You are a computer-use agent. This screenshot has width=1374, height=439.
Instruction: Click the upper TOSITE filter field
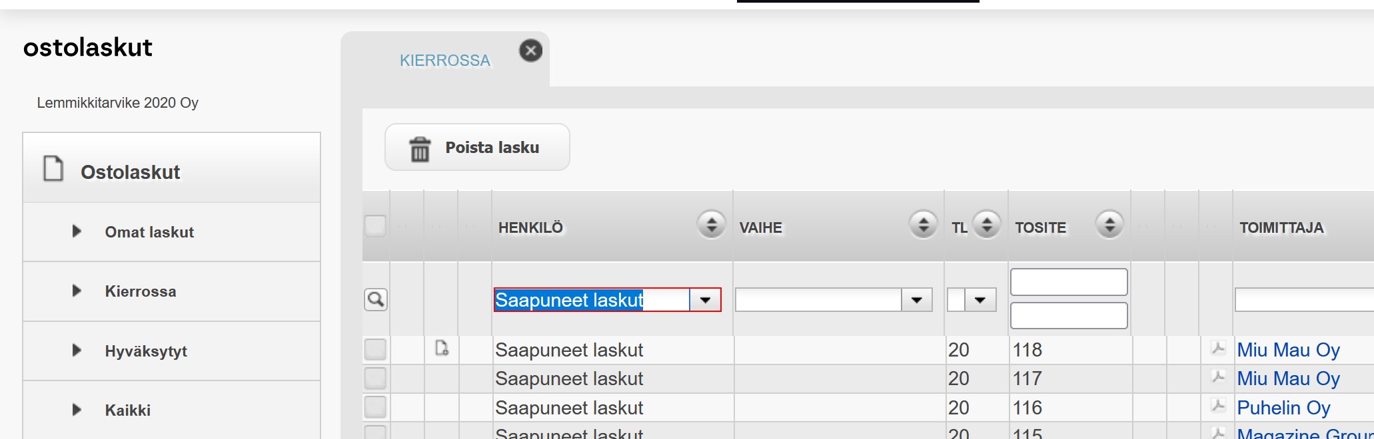(x=1069, y=282)
